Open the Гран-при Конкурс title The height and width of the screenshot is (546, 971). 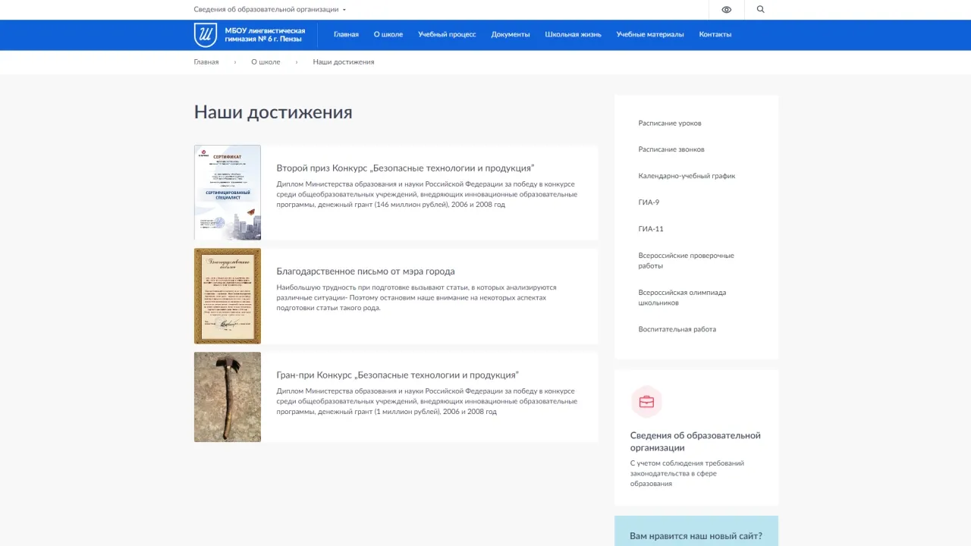point(398,375)
